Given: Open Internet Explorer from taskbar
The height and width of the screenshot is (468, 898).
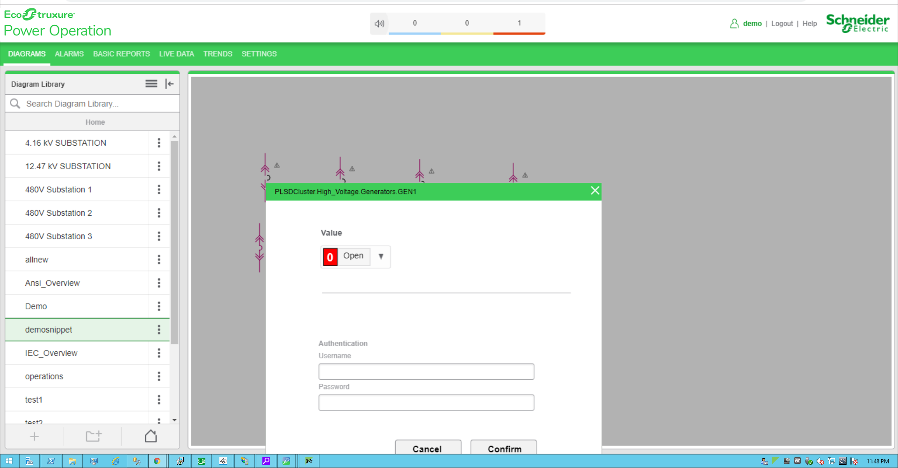Looking at the screenshot, I should pos(116,461).
